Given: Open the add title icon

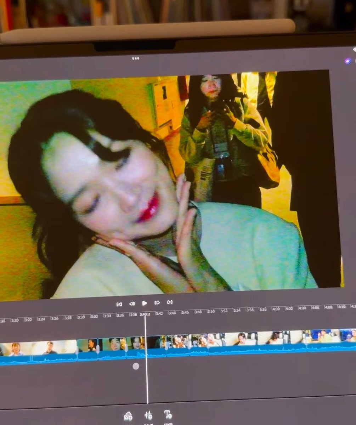Looking at the screenshot, I should click(168, 414).
